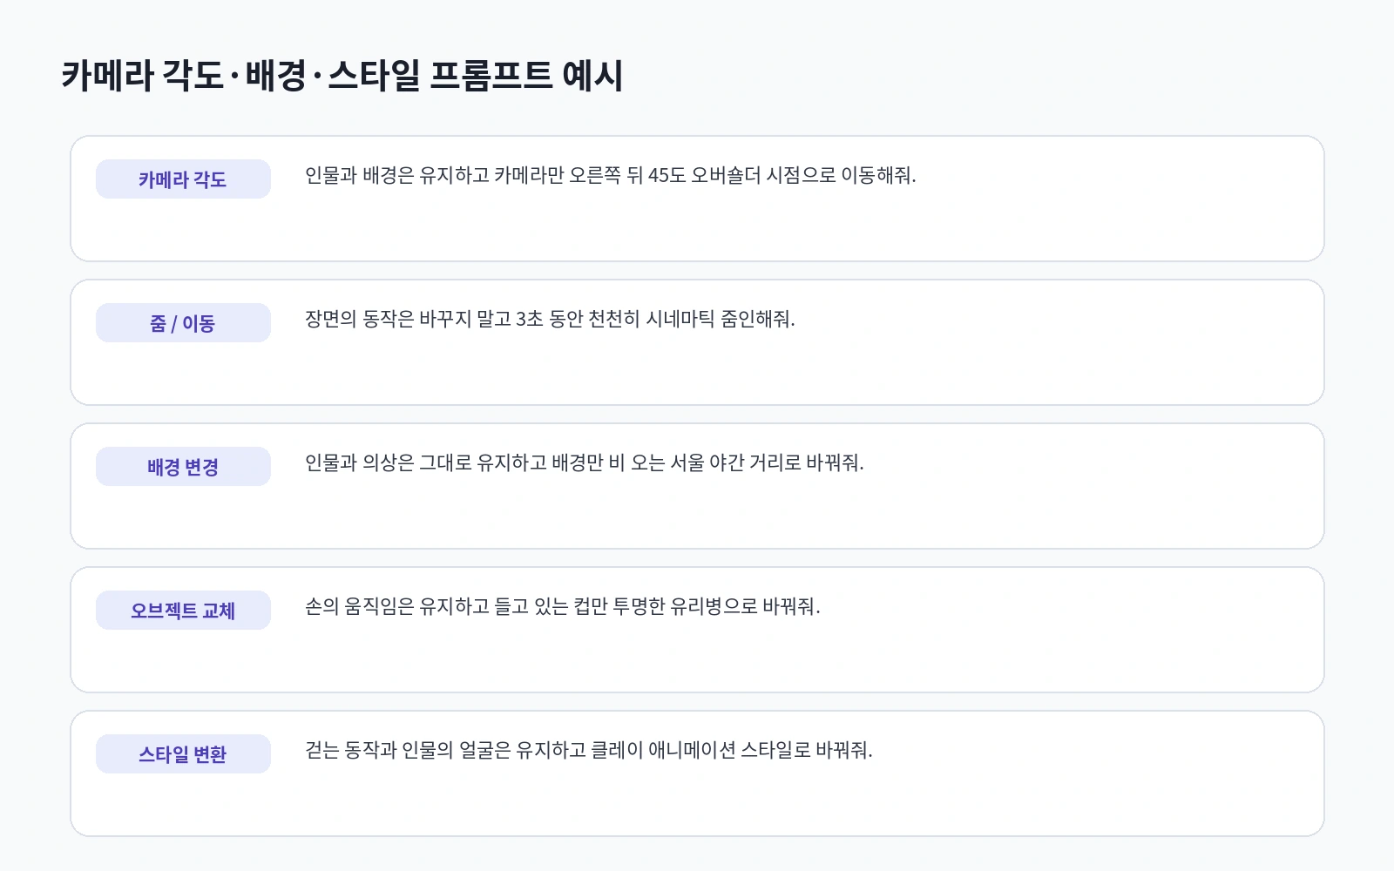Click the 스타일 변환 label pill
The height and width of the screenshot is (871, 1394).
(x=183, y=754)
